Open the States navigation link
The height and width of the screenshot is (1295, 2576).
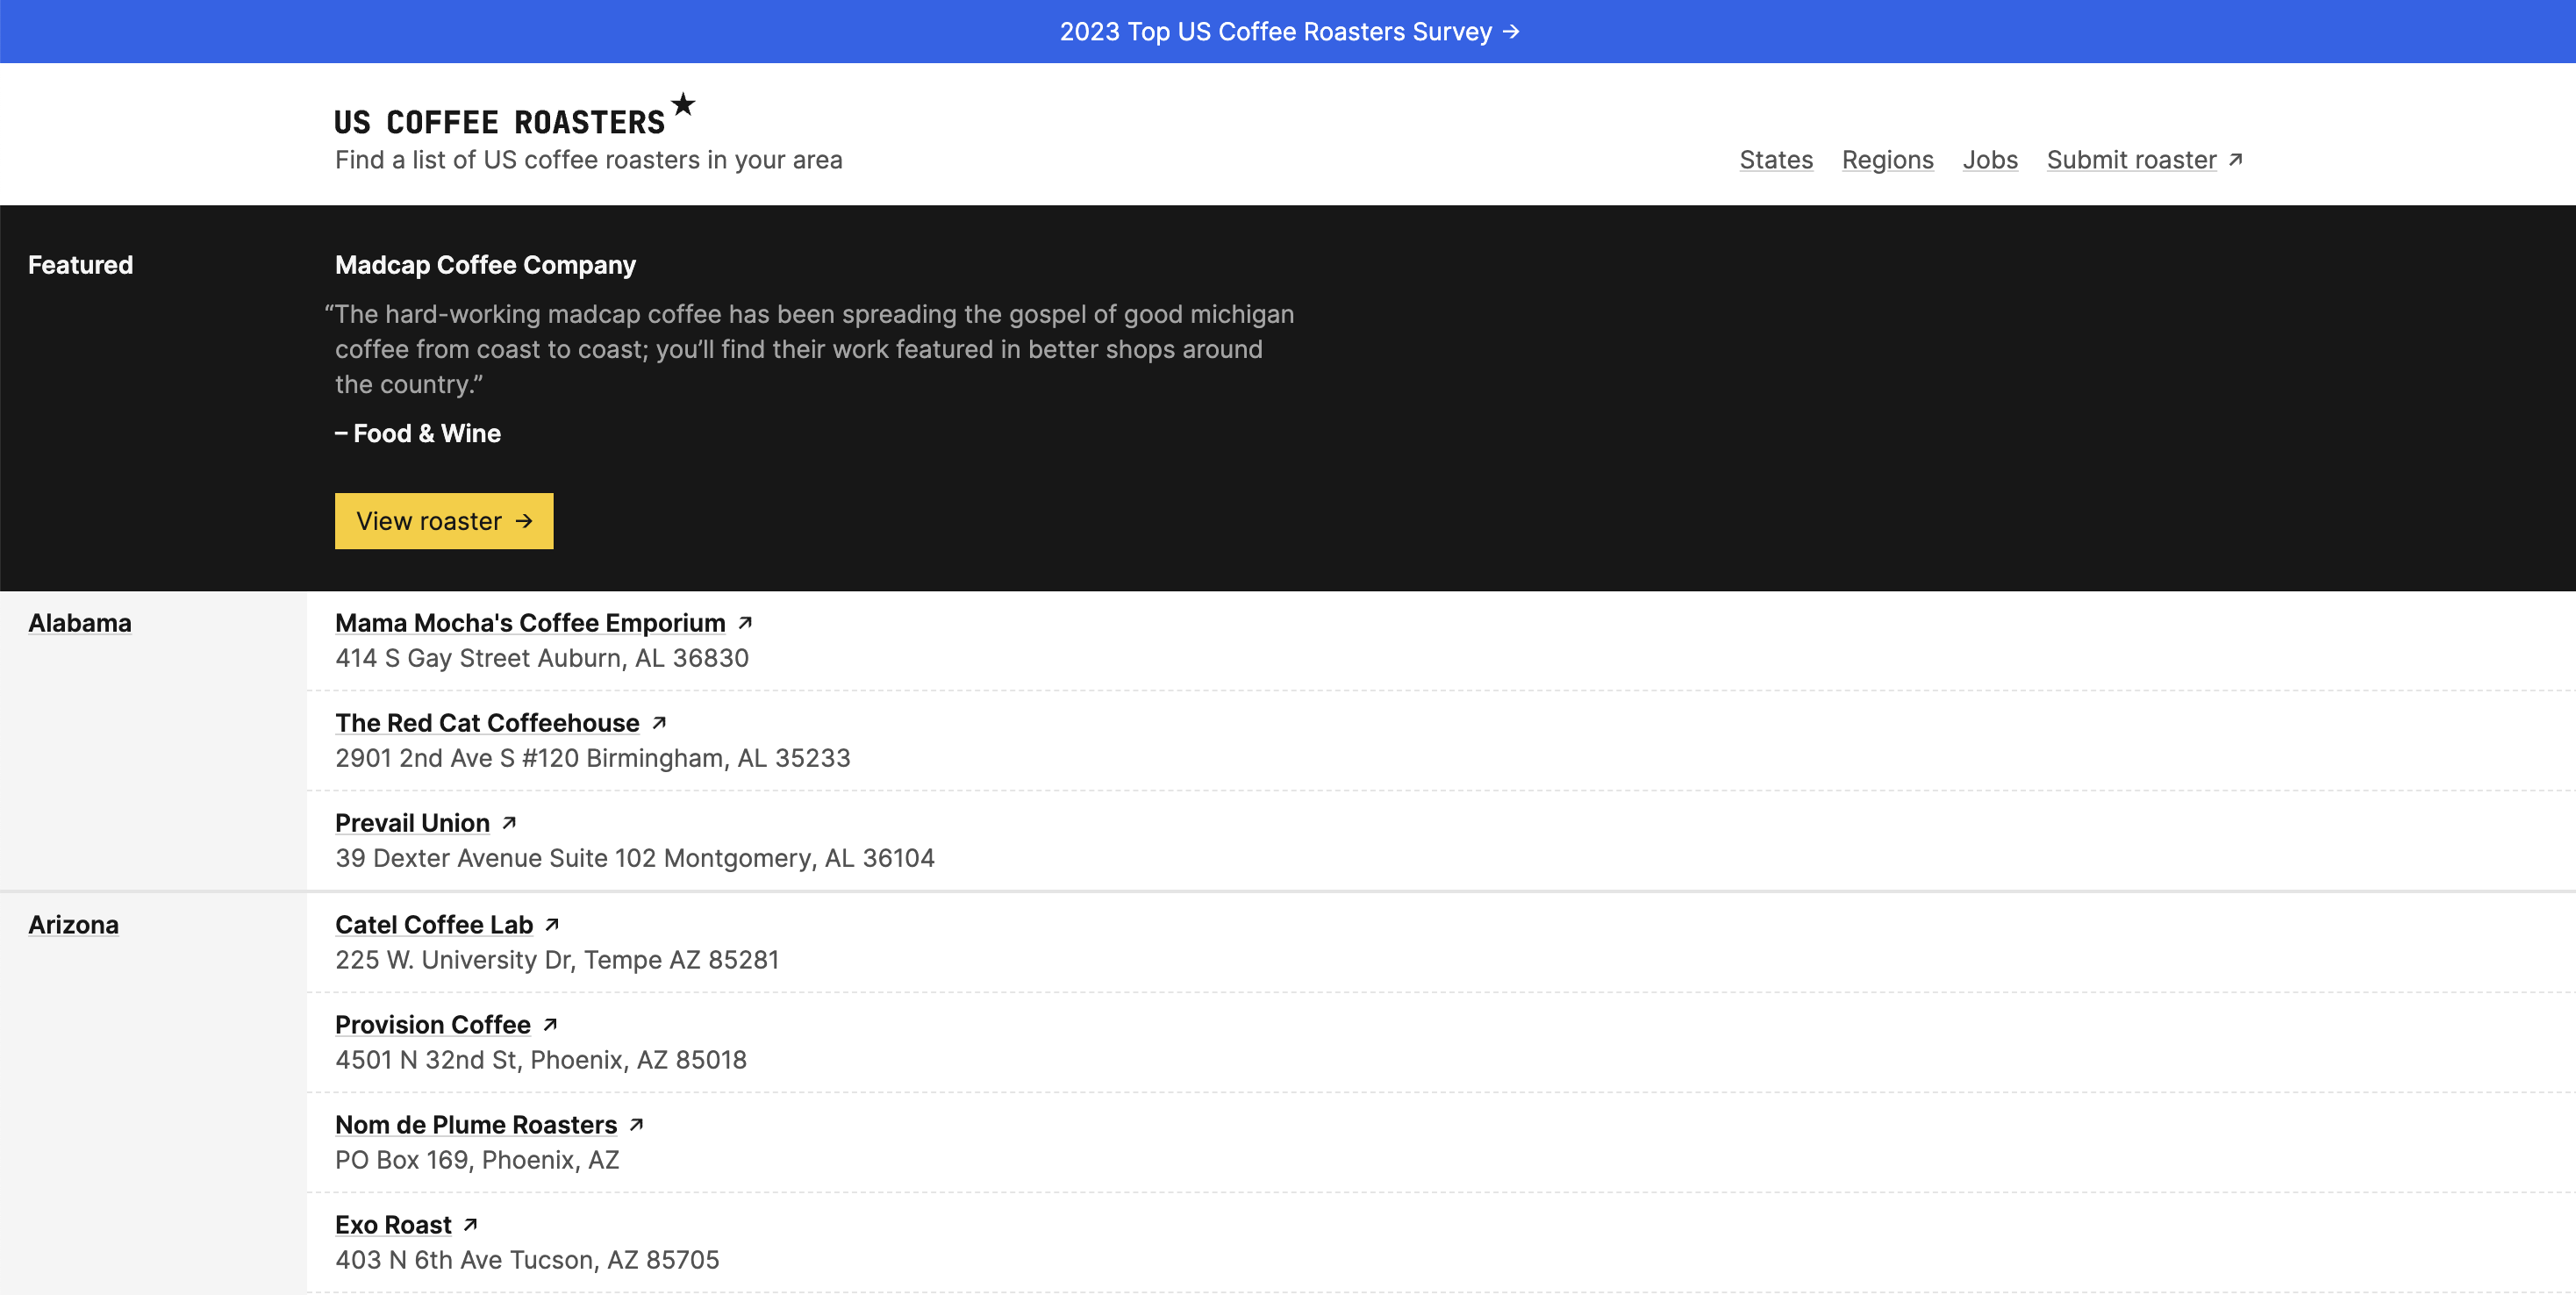pos(1775,160)
